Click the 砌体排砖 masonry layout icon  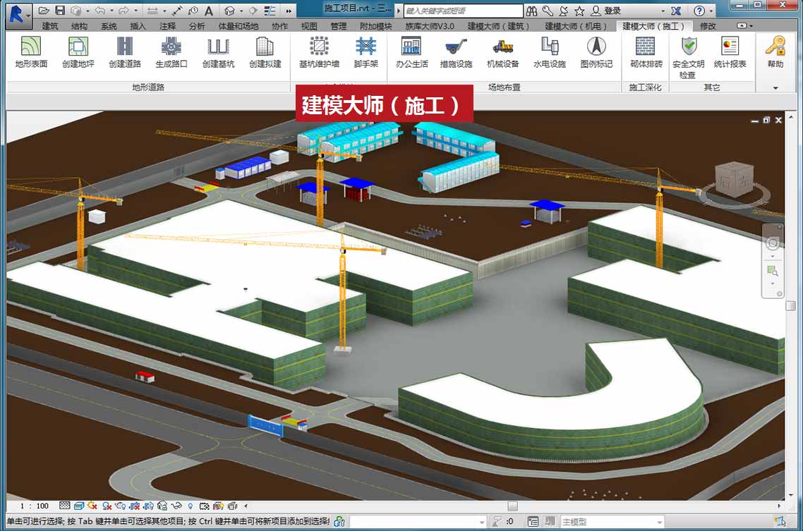click(x=646, y=52)
